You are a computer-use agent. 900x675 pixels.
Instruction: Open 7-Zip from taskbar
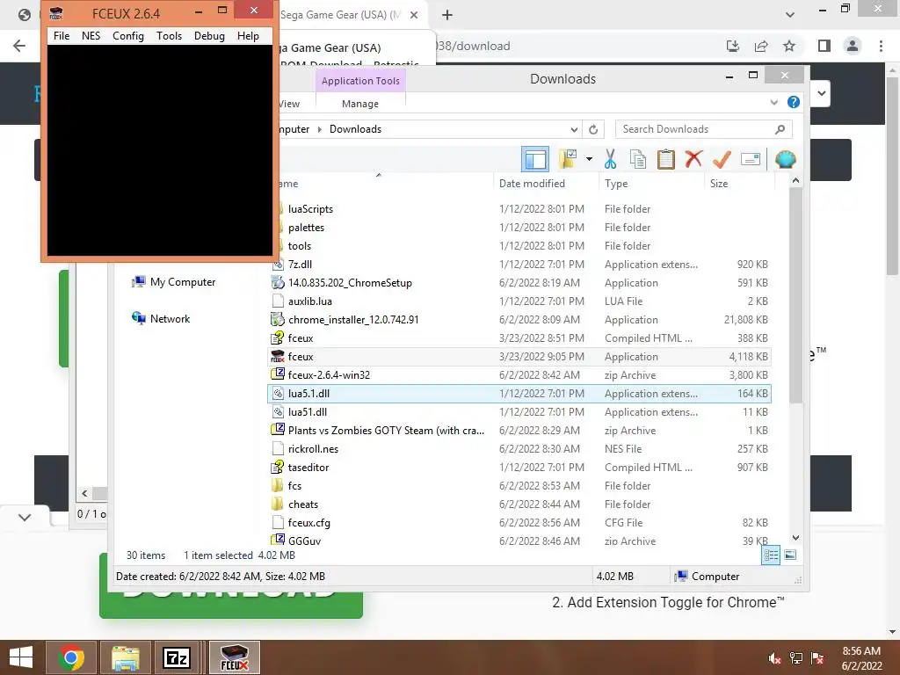pos(176,657)
